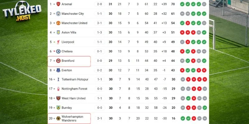Click the Chelsea club crest

pyautogui.click(x=58, y=51)
